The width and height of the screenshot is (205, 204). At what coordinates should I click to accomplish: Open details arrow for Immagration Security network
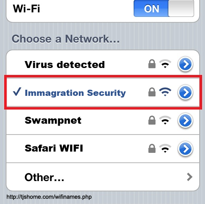pyautogui.click(x=185, y=93)
